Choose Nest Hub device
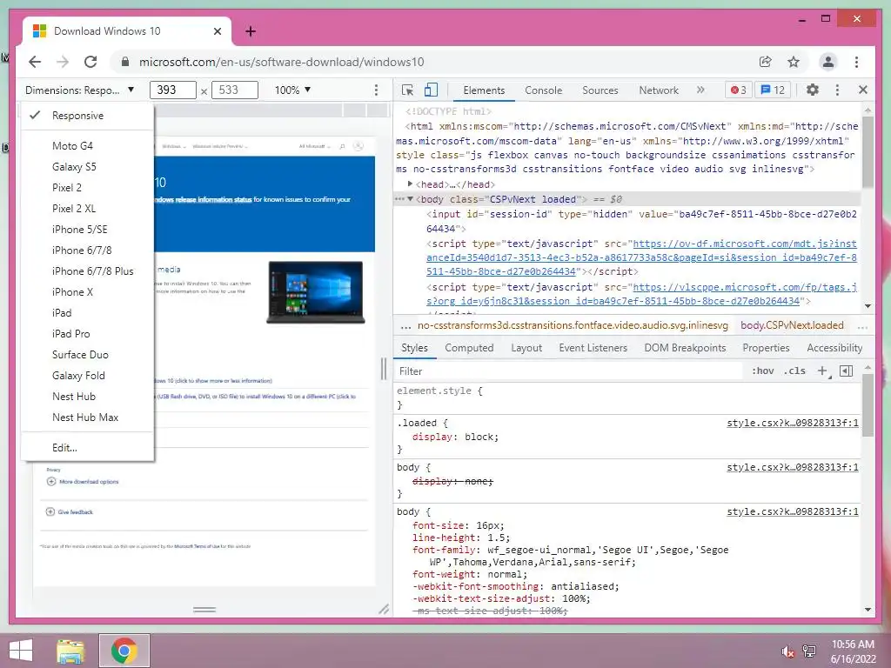 point(88,397)
